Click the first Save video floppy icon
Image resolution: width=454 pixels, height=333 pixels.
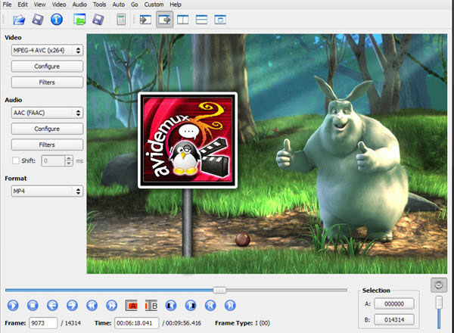click(38, 19)
